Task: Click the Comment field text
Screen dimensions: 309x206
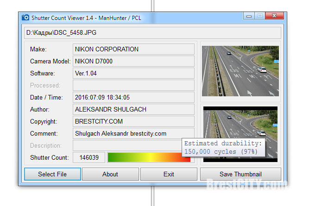Action: (x=120, y=133)
